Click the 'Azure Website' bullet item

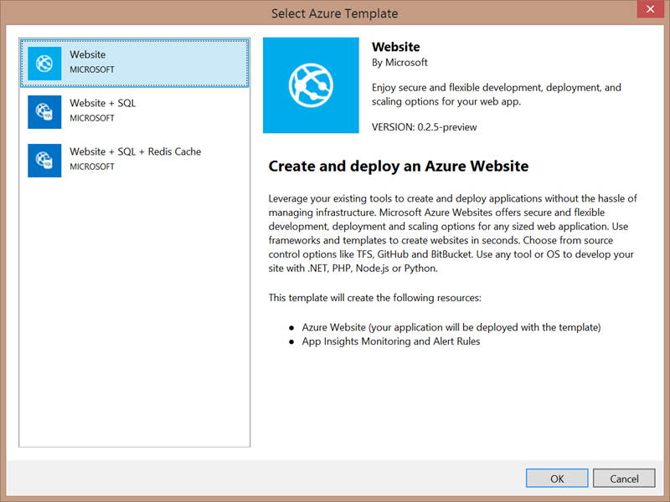[x=451, y=327]
